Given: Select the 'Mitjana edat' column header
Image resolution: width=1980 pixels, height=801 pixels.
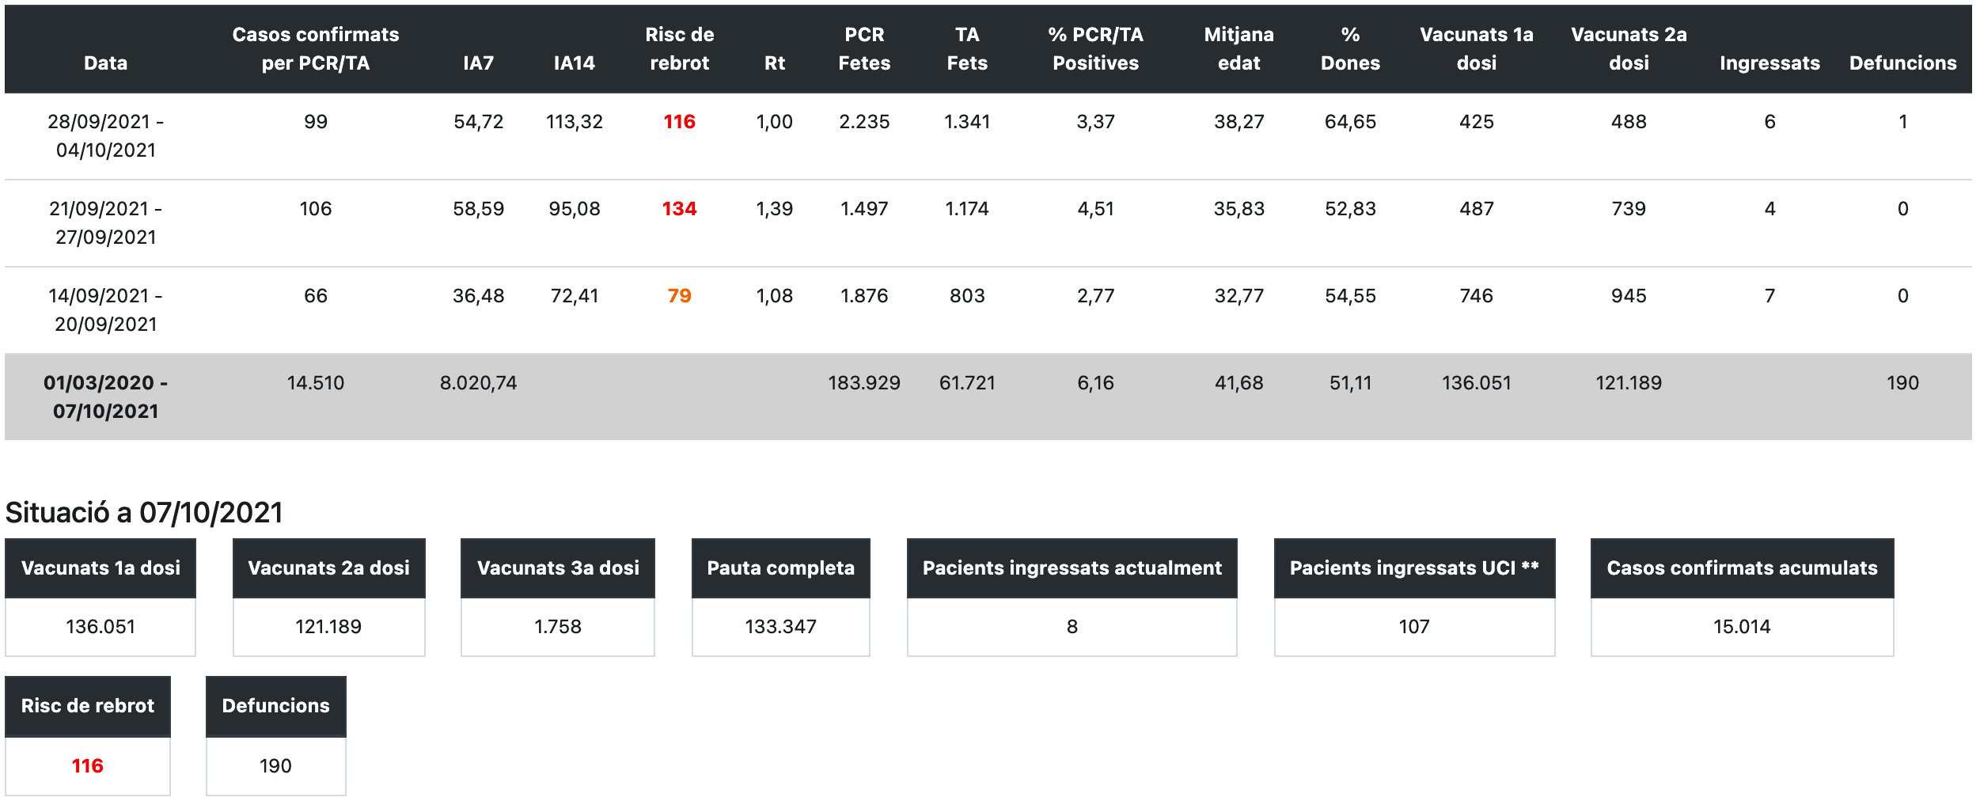Looking at the screenshot, I should point(1238,49).
